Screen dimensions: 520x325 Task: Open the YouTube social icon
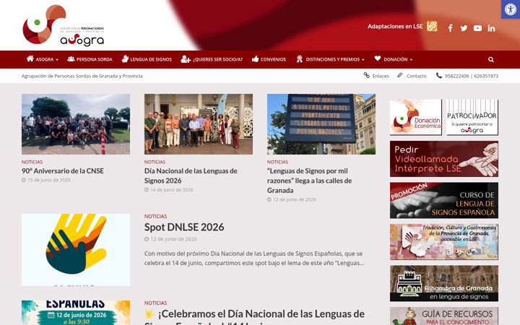477,28
